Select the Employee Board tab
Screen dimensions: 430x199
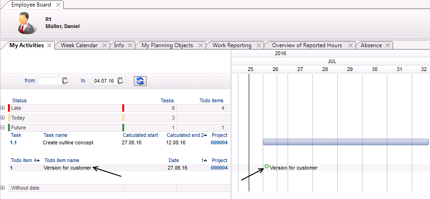click(x=31, y=5)
